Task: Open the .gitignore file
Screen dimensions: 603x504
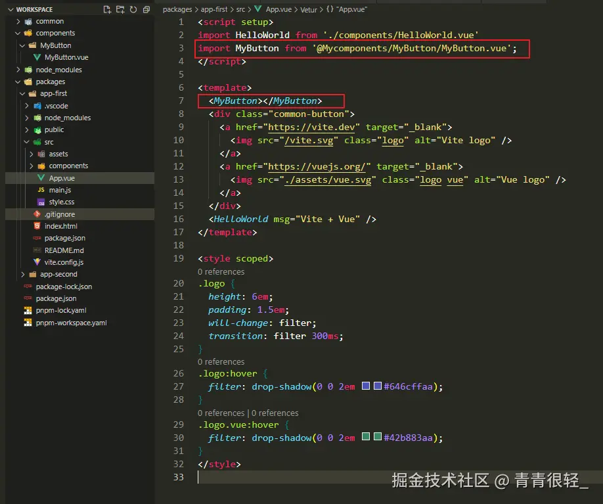Action: tap(60, 214)
